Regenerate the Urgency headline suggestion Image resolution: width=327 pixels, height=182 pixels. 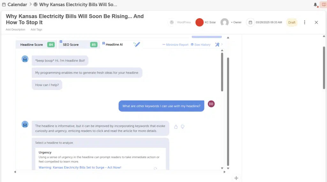pos(155,168)
